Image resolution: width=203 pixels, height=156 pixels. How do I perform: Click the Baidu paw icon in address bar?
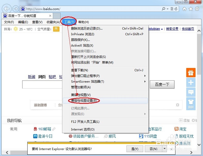(x=23, y=9)
